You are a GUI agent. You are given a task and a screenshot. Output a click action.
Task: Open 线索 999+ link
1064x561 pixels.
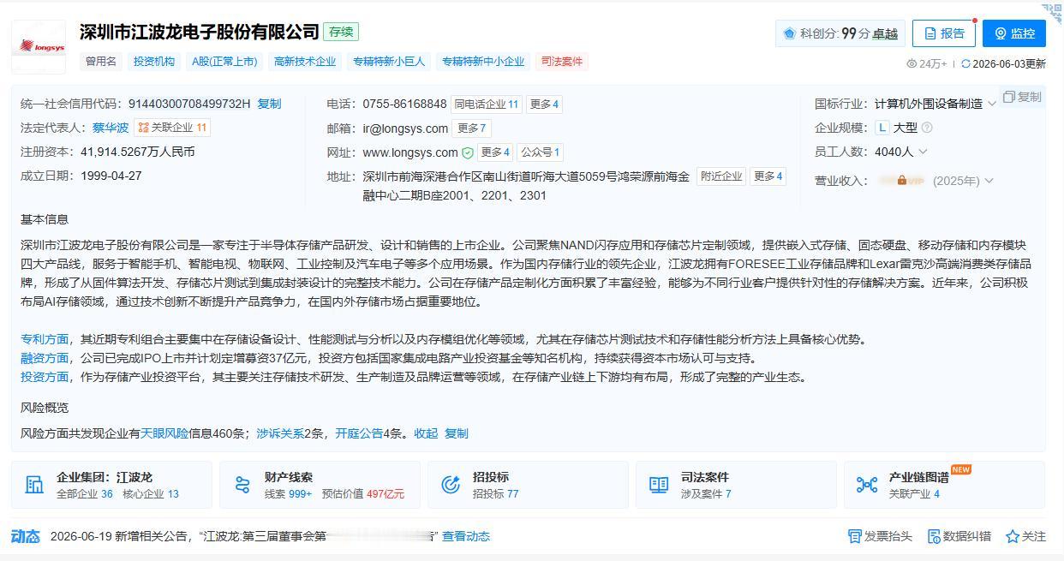pyautogui.click(x=289, y=494)
